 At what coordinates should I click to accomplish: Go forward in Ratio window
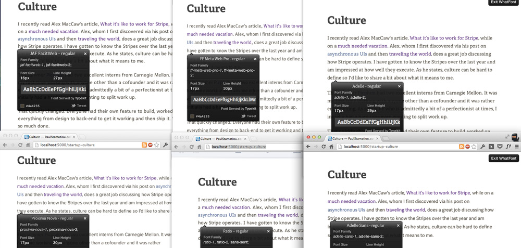pyautogui.click(x=183, y=147)
